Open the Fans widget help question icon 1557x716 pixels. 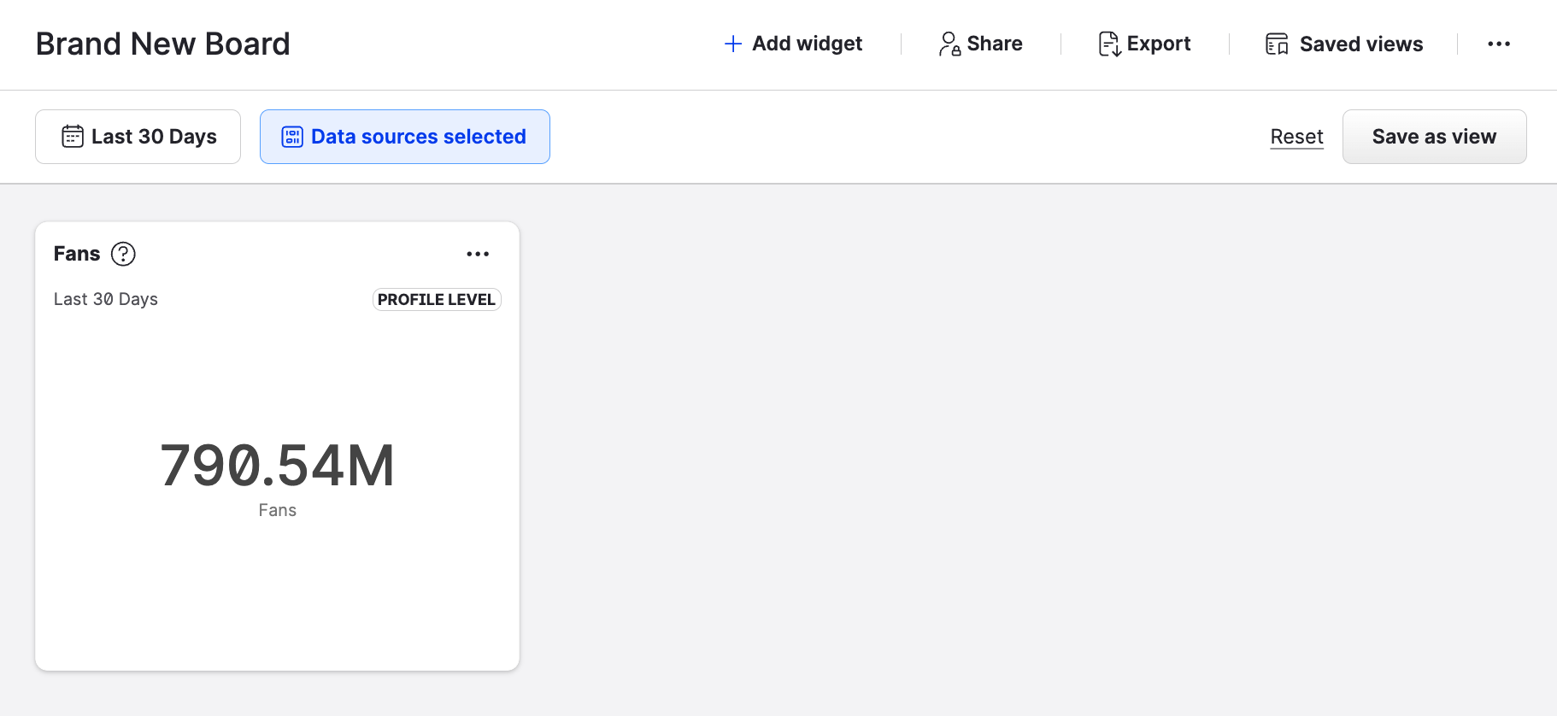tap(123, 254)
